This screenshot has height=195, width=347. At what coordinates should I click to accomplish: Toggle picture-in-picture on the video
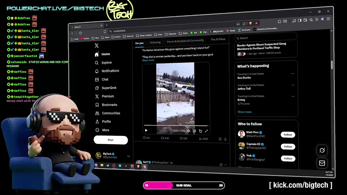[x=200, y=131]
